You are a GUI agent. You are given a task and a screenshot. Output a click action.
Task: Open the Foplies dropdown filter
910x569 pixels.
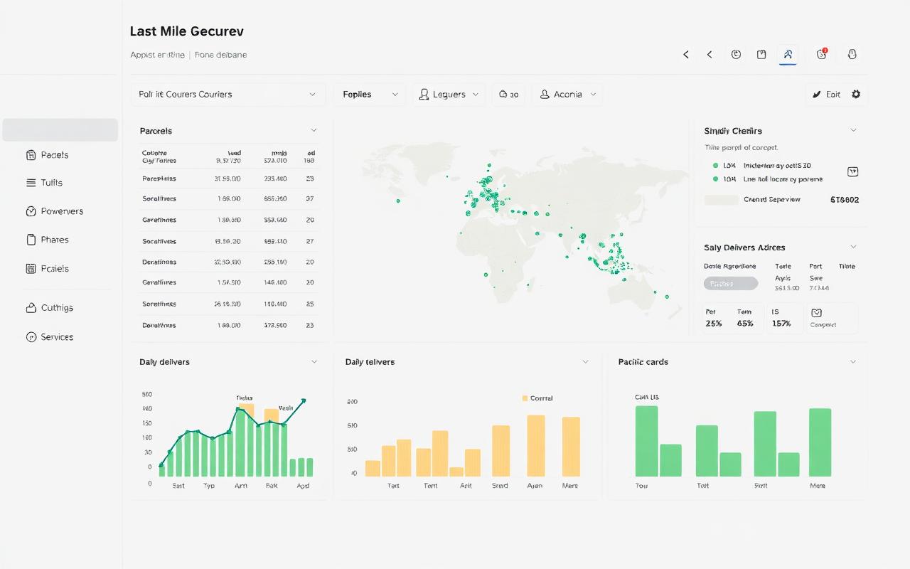pyautogui.click(x=370, y=94)
